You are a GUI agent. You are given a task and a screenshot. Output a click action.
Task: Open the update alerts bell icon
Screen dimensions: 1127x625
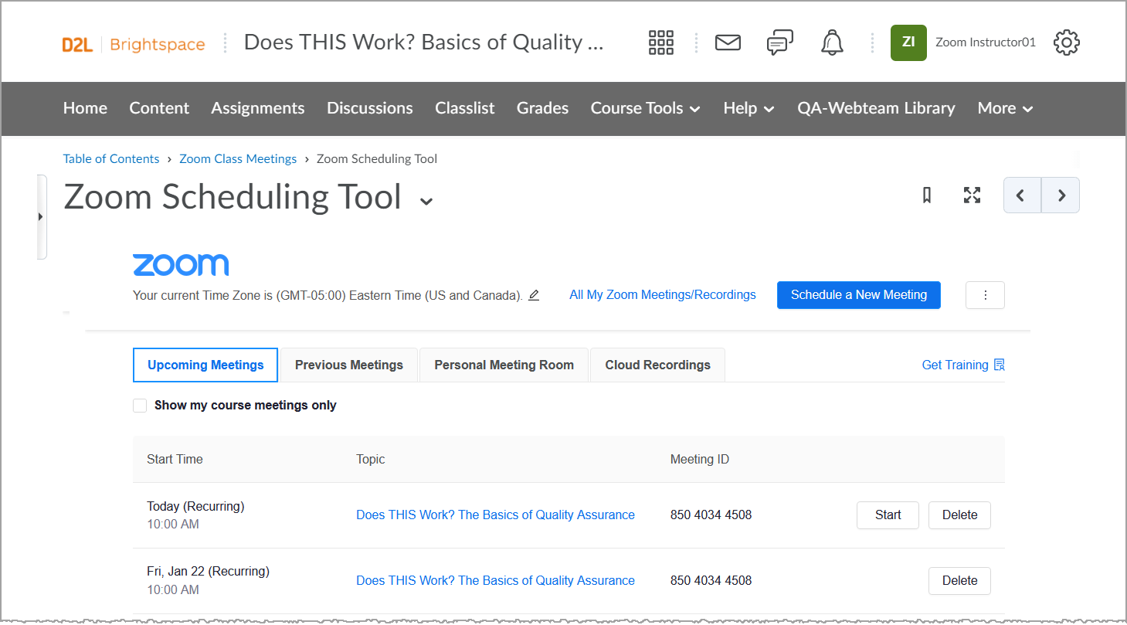(832, 42)
